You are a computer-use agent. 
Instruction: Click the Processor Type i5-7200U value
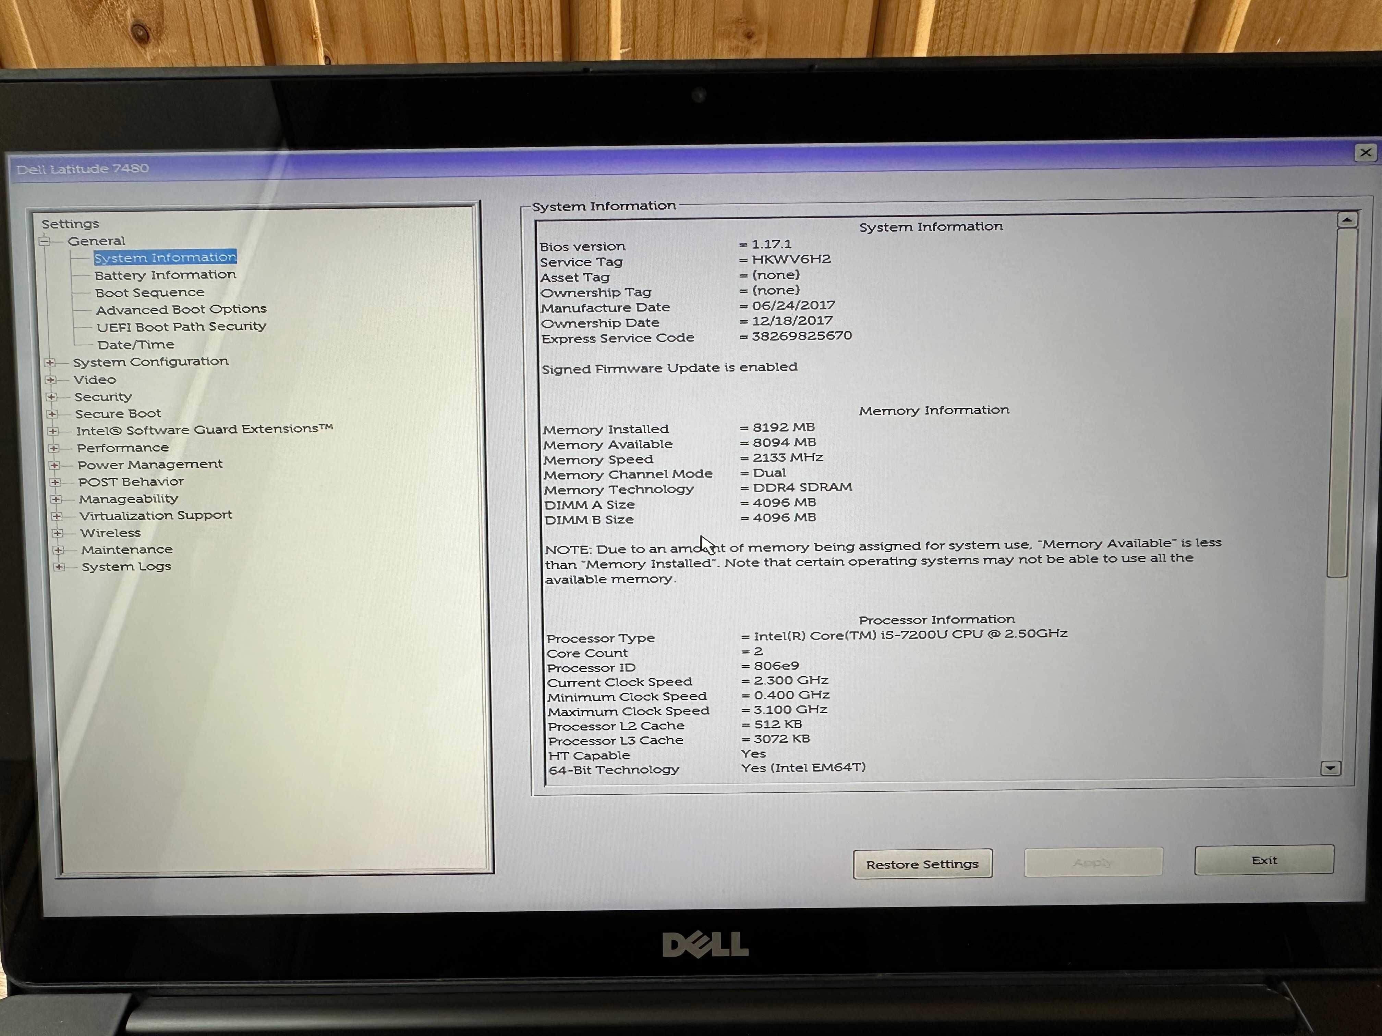[910, 634]
